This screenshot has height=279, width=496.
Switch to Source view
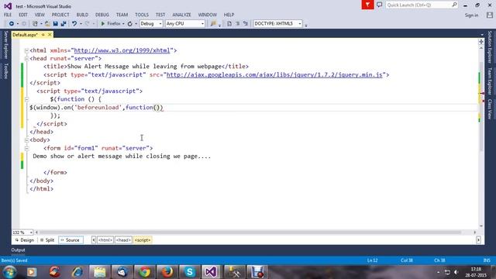coord(71,240)
